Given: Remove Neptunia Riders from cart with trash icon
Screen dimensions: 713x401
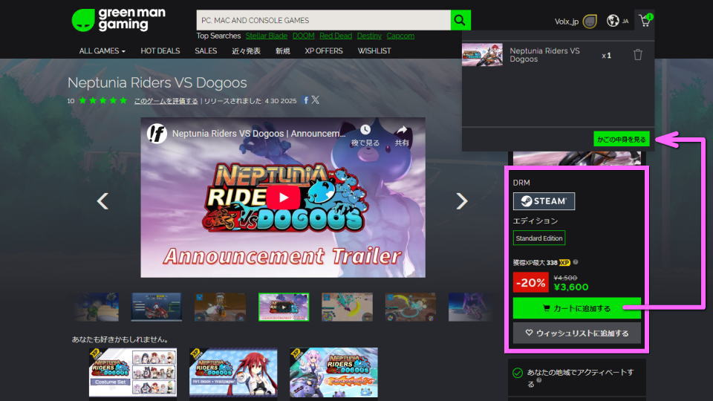Looking at the screenshot, I should tap(637, 55).
